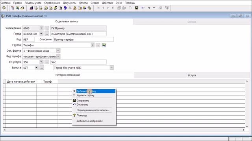Image resolution: width=252 pixels, height=141 pixels.
Task: Open the Система menu
Action: 5,3
